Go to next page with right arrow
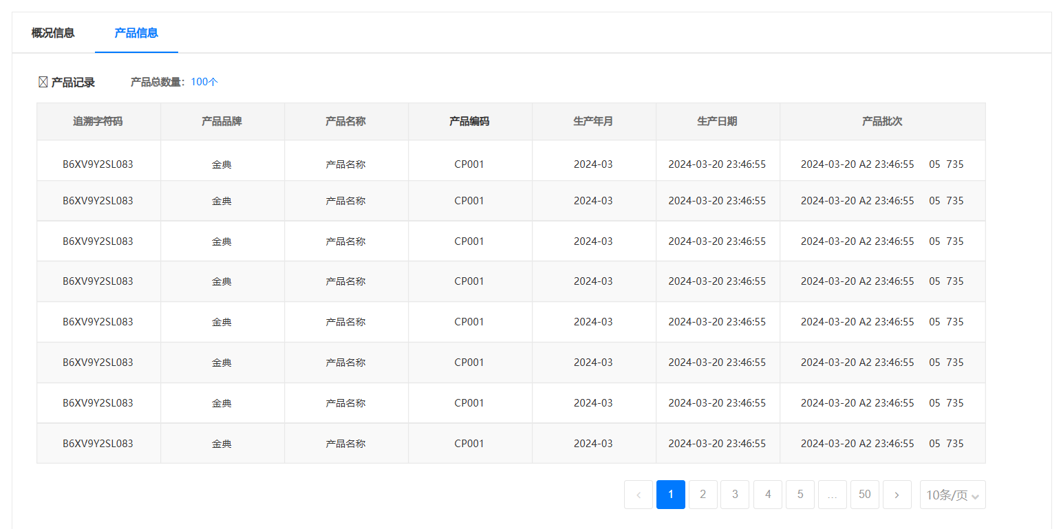The image size is (1061, 529). click(x=897, y=495)
